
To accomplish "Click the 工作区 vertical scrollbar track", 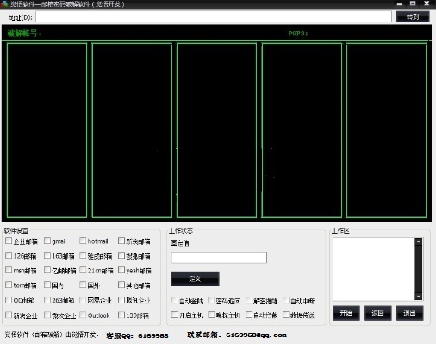I will 419,269.
